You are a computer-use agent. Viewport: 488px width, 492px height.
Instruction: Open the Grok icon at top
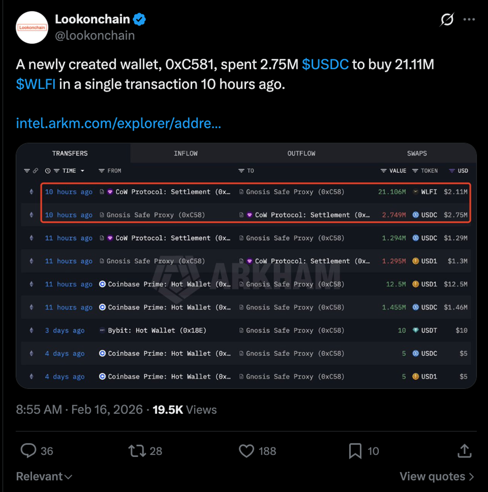click(x=446, y=19)
